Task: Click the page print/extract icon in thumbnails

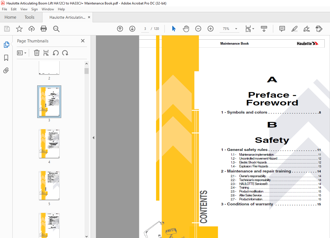Action: click(x=46, y=53)
